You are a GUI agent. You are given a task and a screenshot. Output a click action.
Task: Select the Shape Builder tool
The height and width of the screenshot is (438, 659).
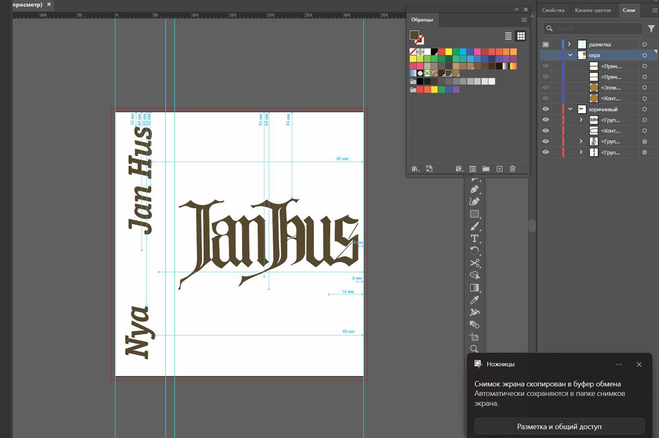click(475, 275)
